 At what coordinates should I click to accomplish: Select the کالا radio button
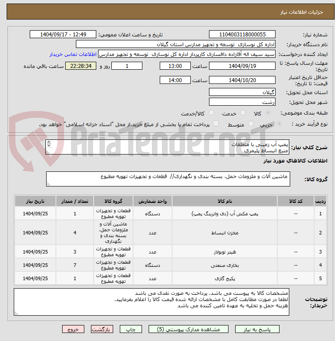[268, 113]
